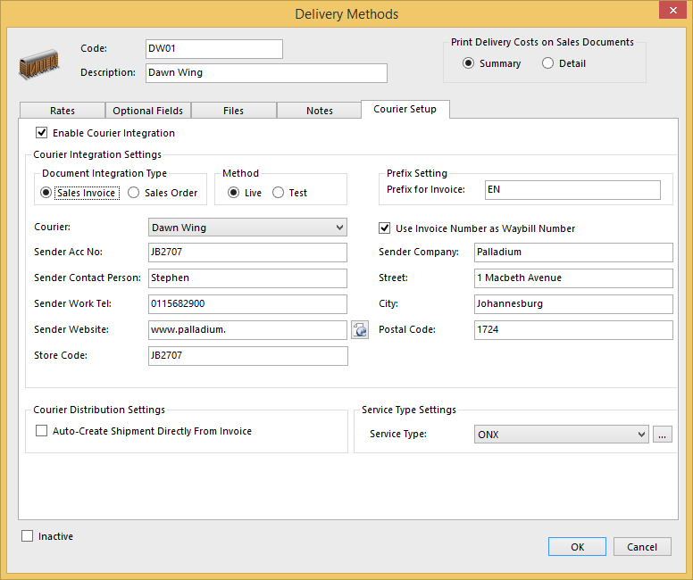Click the OK button
This screenshot has width=693, height=580.
coord(577,547)
